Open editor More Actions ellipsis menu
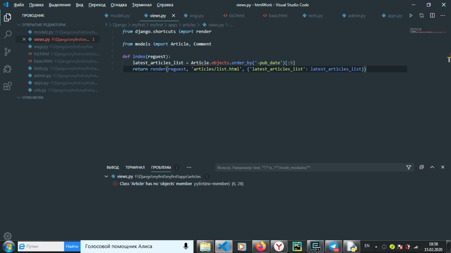Viewport: 451px width, 253px height. pyautogui.click(x=443, y=16)
